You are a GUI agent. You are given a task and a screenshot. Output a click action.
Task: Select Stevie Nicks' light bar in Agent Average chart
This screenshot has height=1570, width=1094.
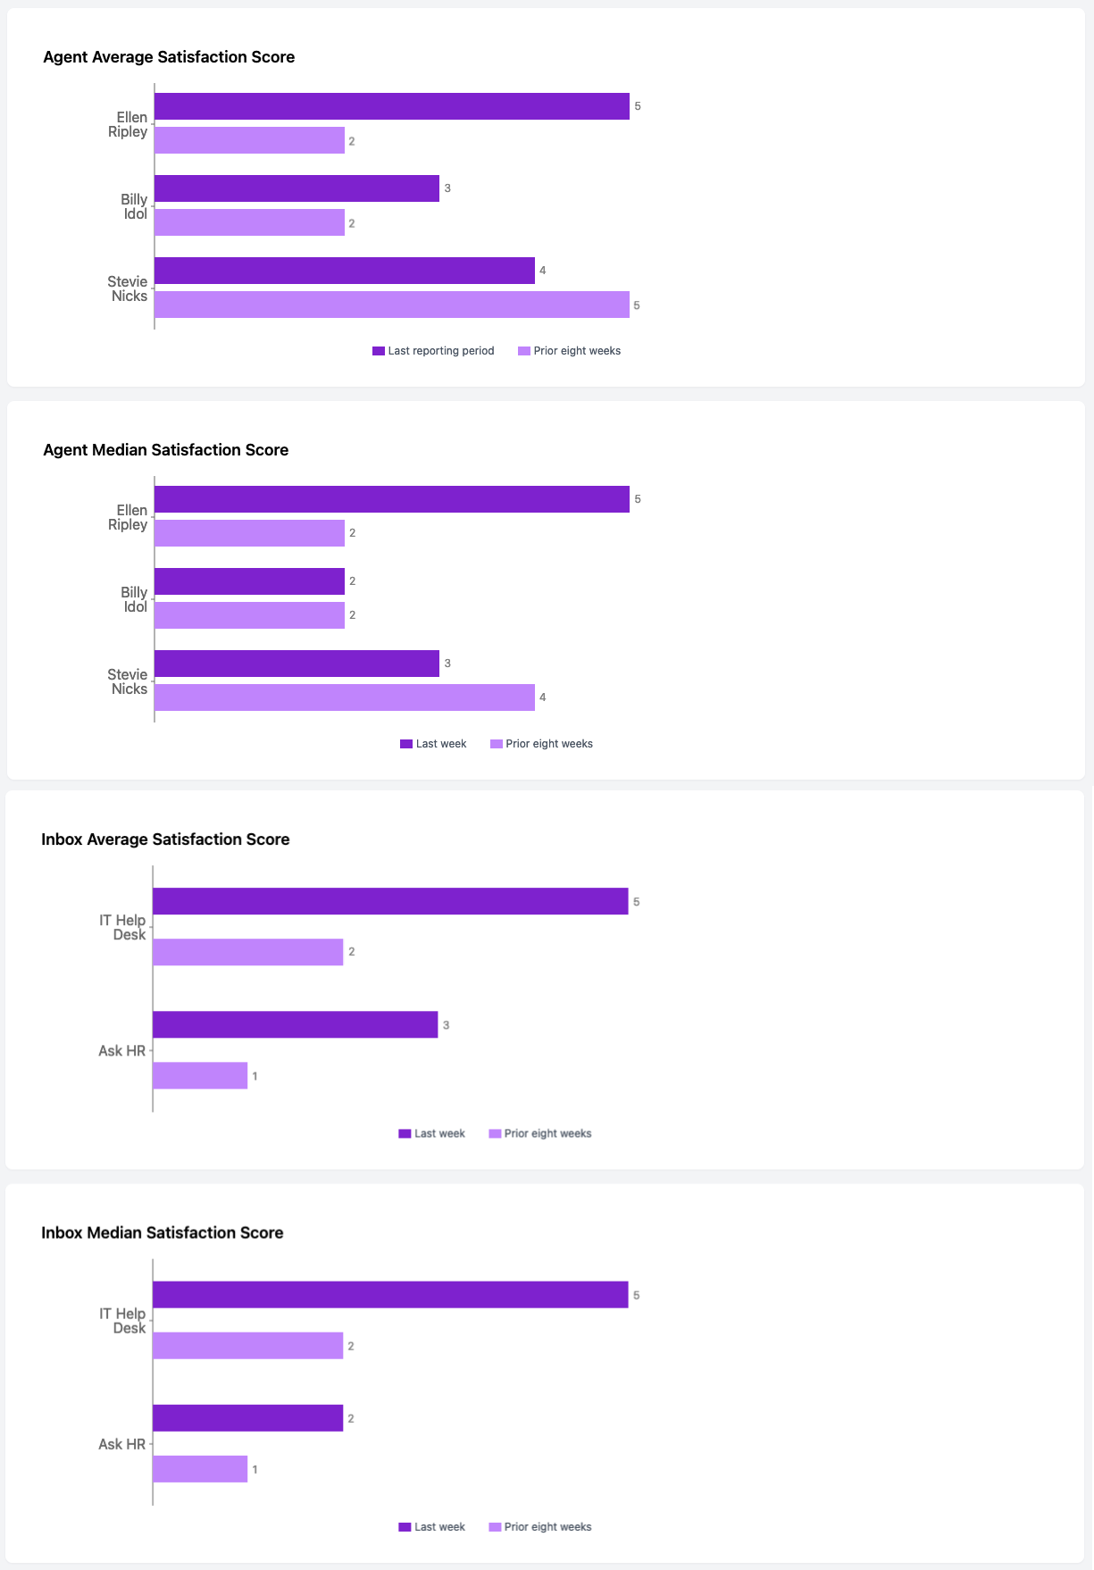click(x=391, y=305)
